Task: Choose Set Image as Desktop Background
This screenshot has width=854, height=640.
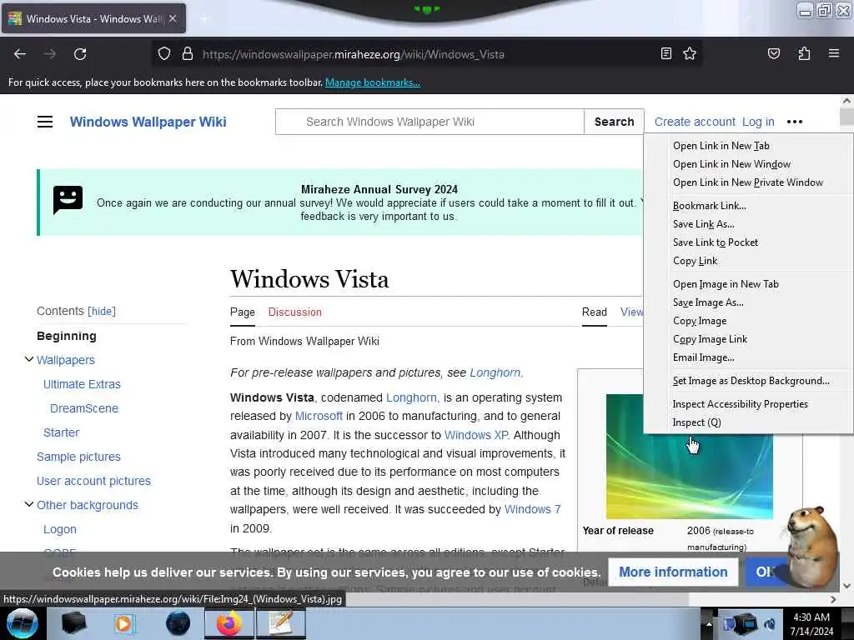Action: (x=748, y=381)
